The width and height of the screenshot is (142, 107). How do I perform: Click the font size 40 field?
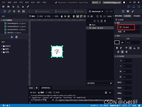(123, 43)
